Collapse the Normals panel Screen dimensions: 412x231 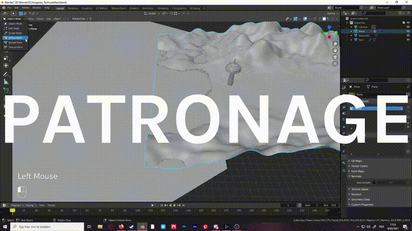[x=356, y=176]
